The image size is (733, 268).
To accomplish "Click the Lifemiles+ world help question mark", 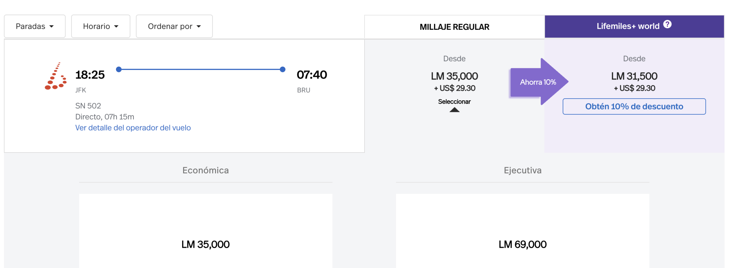I will click(667, 25).
